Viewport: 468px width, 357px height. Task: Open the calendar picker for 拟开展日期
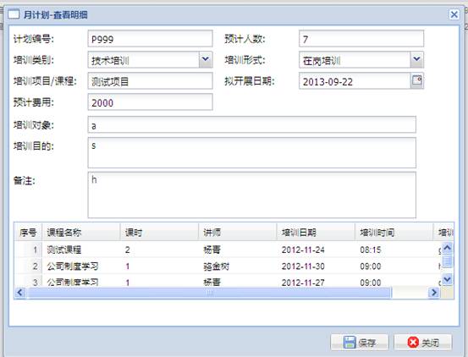[x=417, y=81]
